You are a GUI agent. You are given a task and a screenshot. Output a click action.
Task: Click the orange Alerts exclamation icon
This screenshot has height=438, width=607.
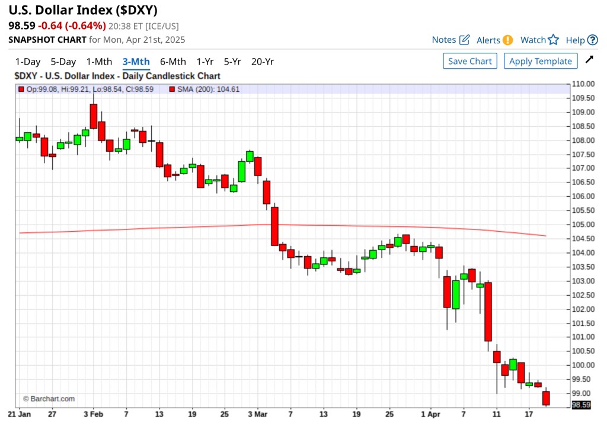tap(507, 40)
